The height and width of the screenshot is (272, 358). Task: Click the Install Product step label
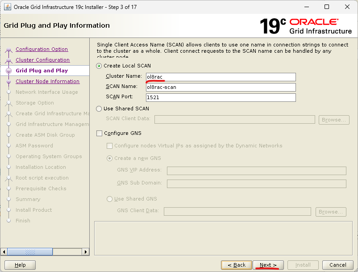[33, 210]
